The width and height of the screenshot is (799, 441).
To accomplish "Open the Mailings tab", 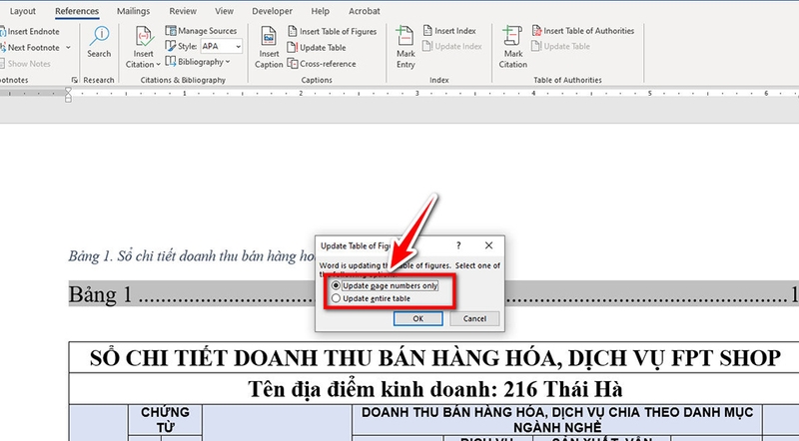I will coord(134,11).
